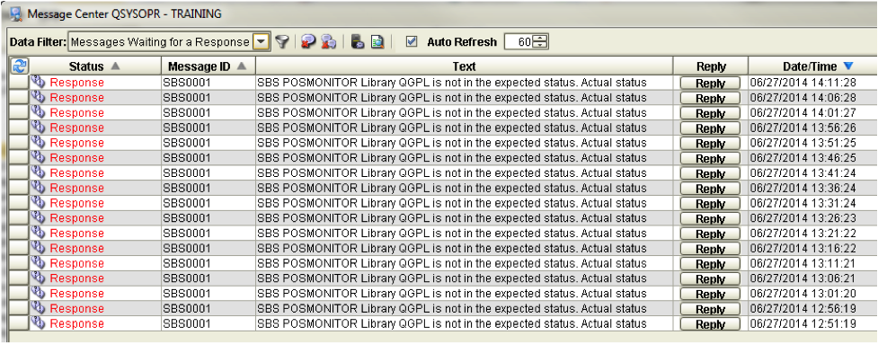Screen dimensions: 878x344
Task: Reply to the 14:01:27 message
Action: pyautogui.click(x=710, y=113)
